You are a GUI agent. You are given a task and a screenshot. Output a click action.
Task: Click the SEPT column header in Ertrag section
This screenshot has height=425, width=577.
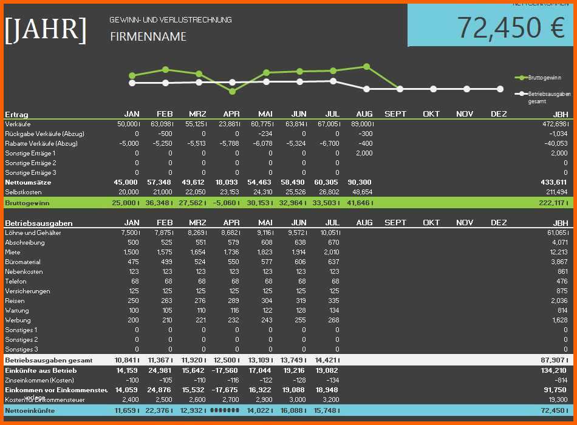(395, 114)
